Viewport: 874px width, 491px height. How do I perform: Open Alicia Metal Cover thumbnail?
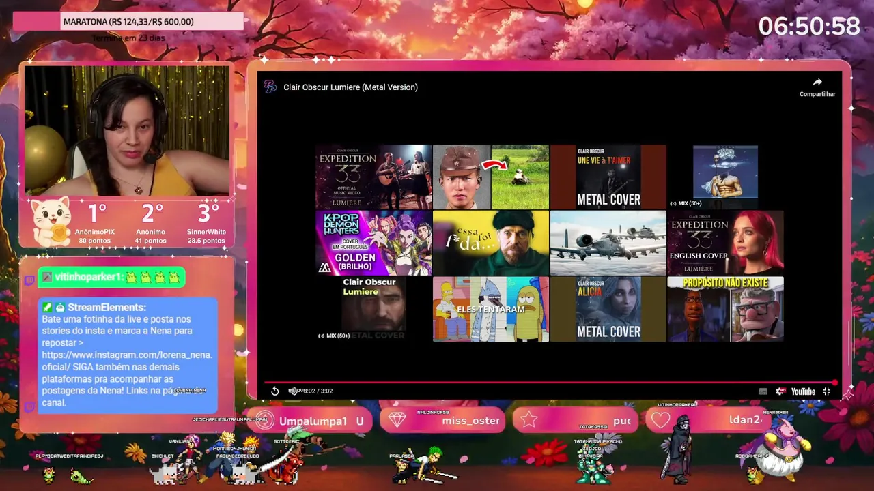(608, 309)
